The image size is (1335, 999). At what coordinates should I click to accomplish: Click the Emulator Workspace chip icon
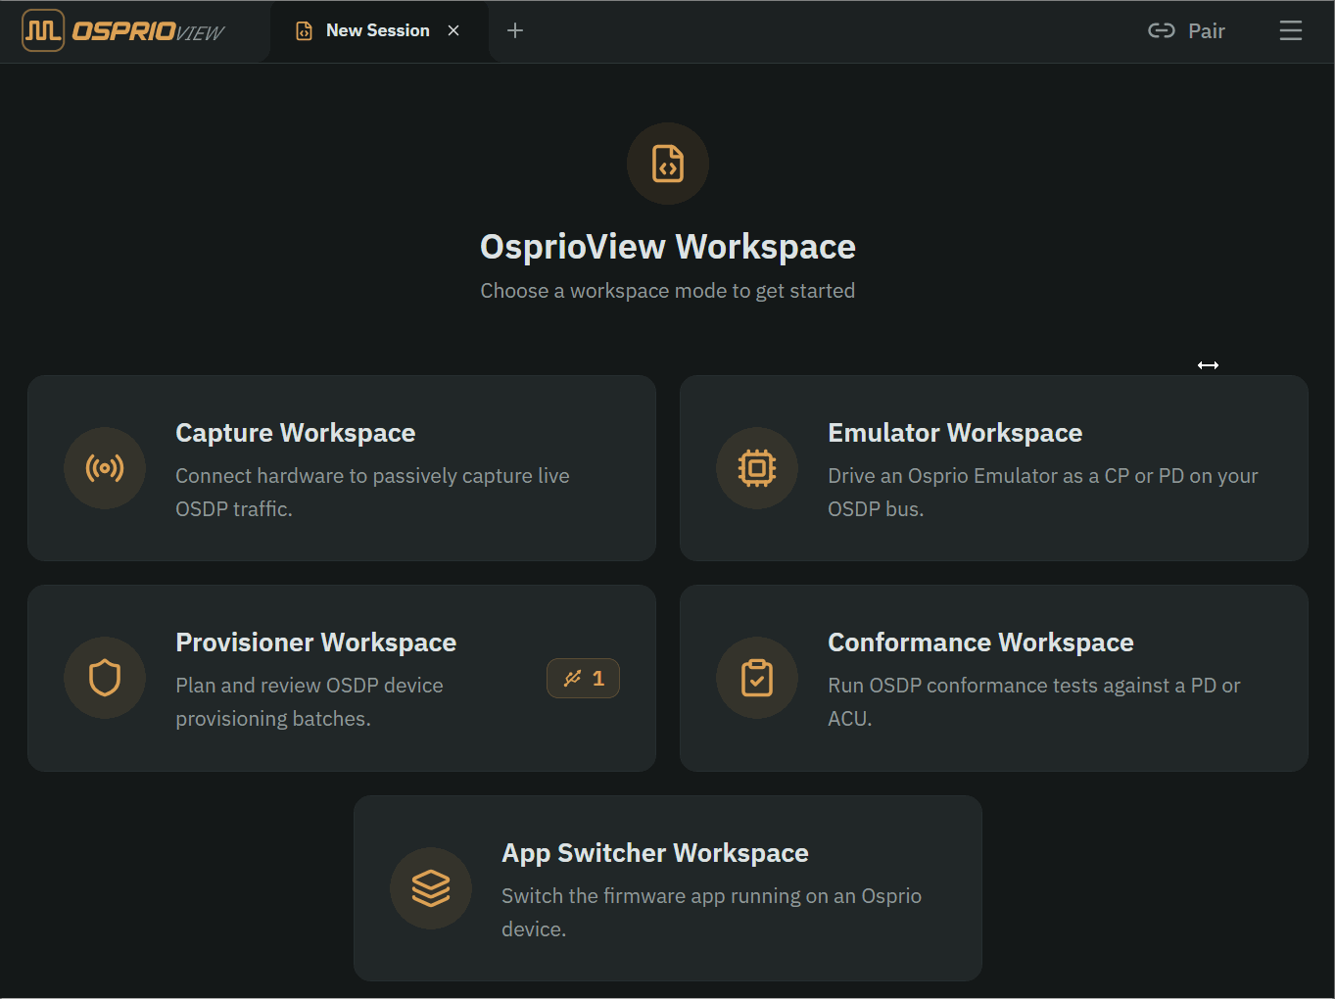[757, 468]
